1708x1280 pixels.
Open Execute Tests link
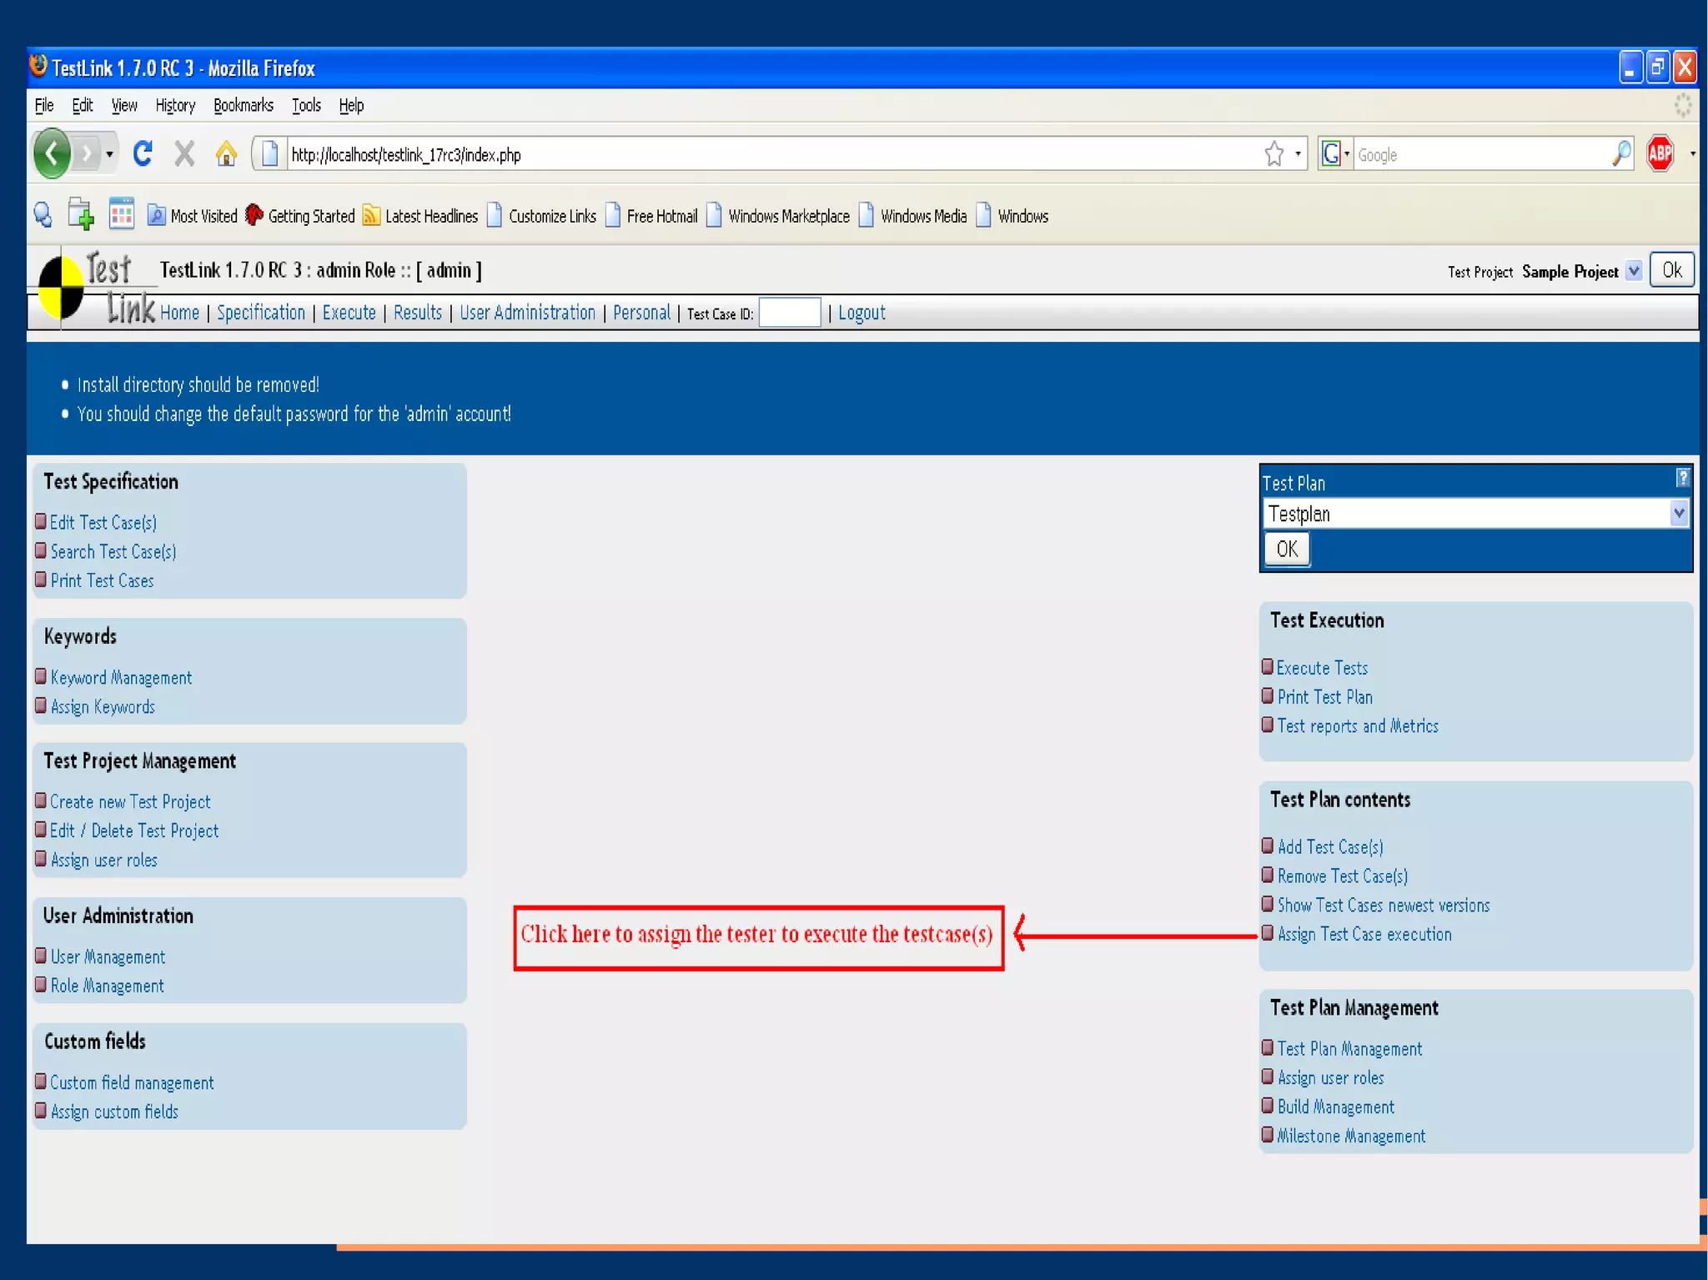coord(1322,668)
